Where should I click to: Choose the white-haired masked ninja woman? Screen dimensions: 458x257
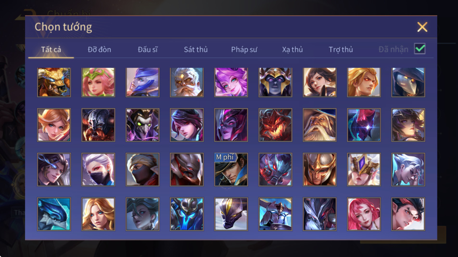click(x=98, y=170)
